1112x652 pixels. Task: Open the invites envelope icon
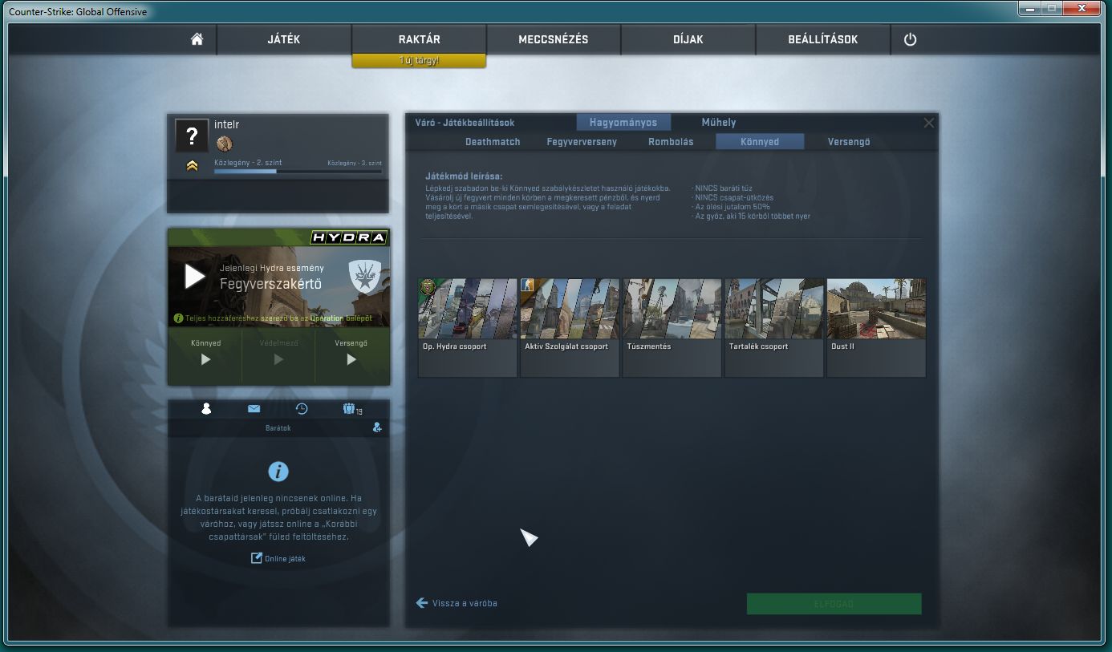254,409
